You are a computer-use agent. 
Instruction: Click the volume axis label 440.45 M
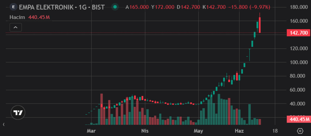pos(299,119)
